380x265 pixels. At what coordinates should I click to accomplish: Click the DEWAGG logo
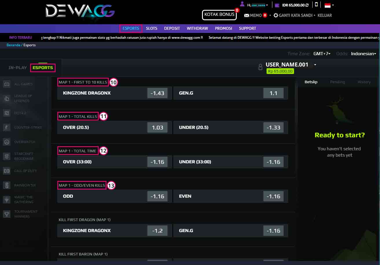[80, 12]
